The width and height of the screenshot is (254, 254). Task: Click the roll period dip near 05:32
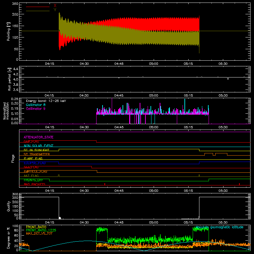228,78
